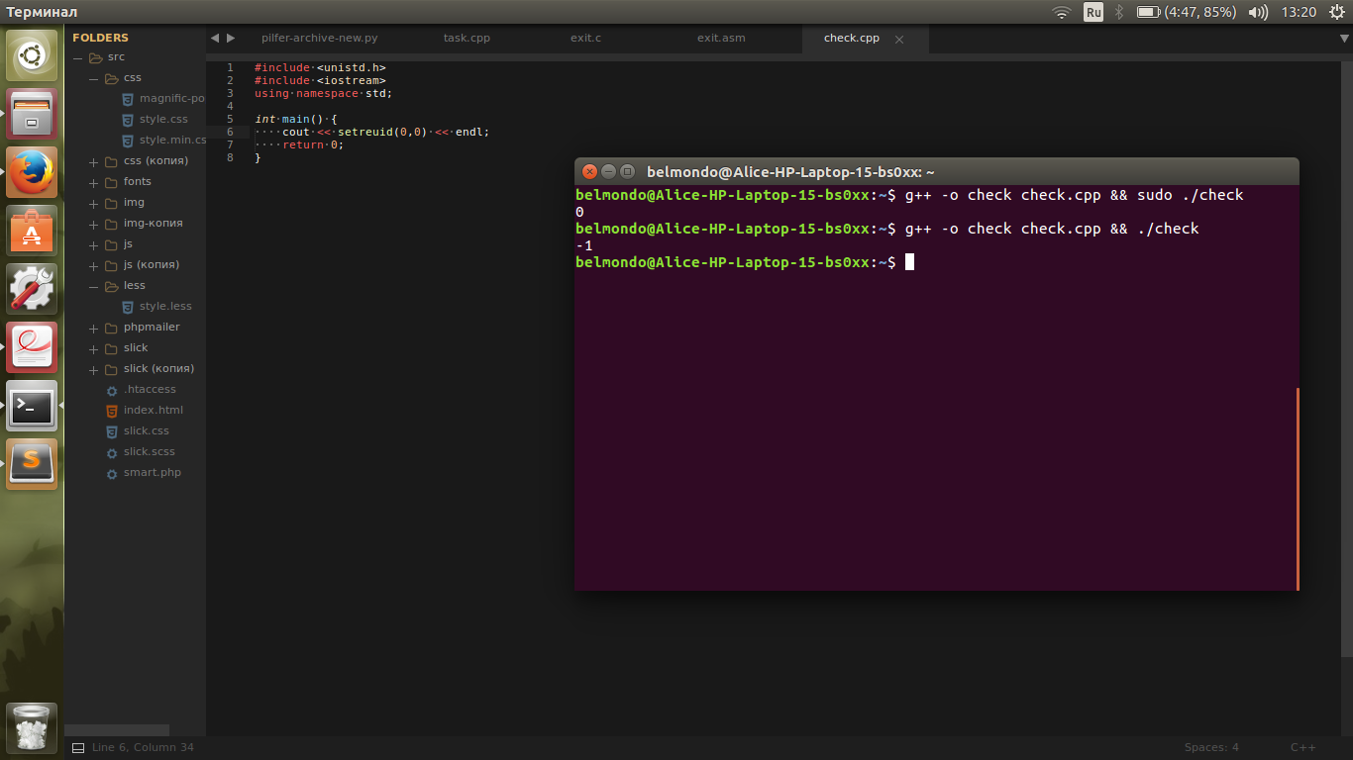Image resolution: width=1353 pixels, height=760 pixels.
Task: Click the FOLDERS sidebar heading
Action: (100, 38)
